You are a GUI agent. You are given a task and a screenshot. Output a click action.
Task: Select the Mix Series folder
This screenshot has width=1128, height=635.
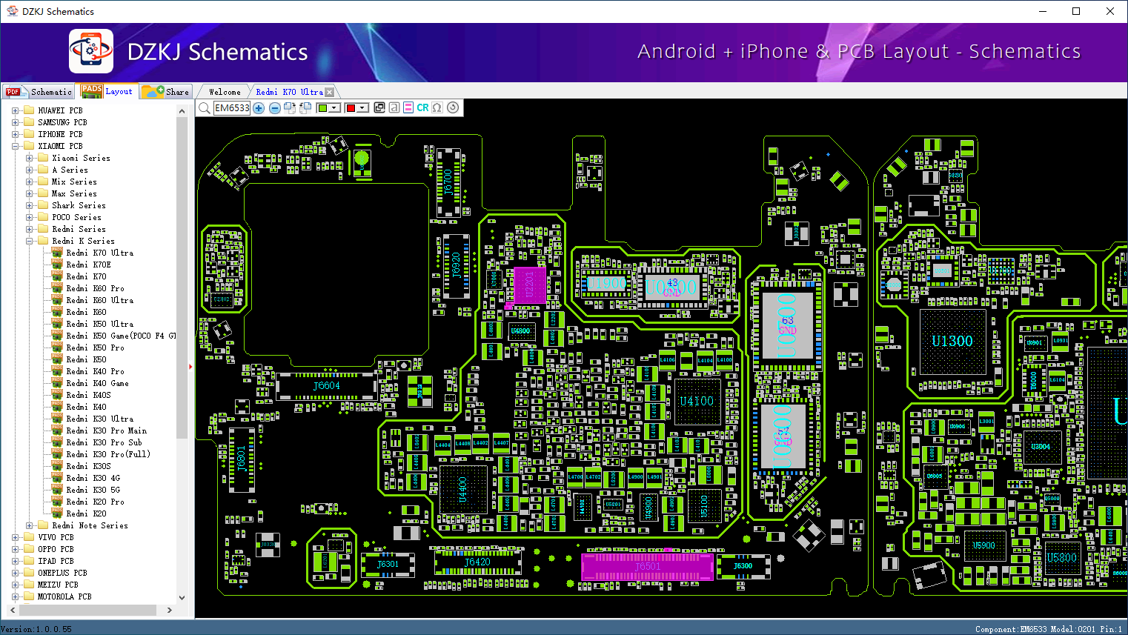click(x=74, y=182)
